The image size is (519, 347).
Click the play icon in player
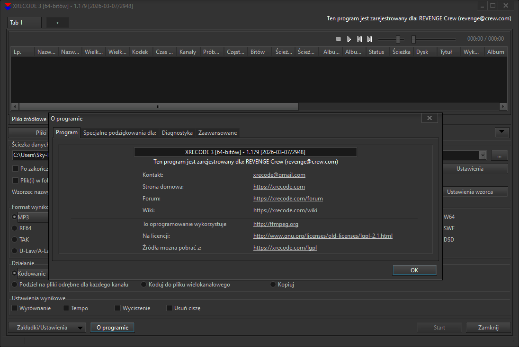pos(349,39)
